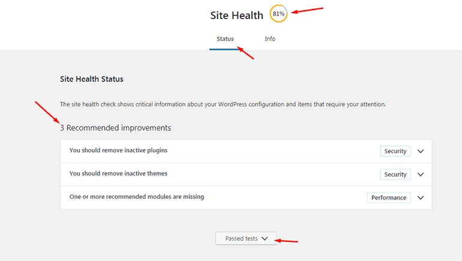
Task: Expand the inactive plugins item chevron
Action: pyautogui.click(x=421, y=151)
